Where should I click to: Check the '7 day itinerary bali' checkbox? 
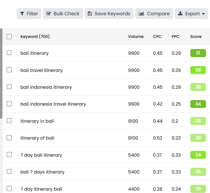(9, 189)
